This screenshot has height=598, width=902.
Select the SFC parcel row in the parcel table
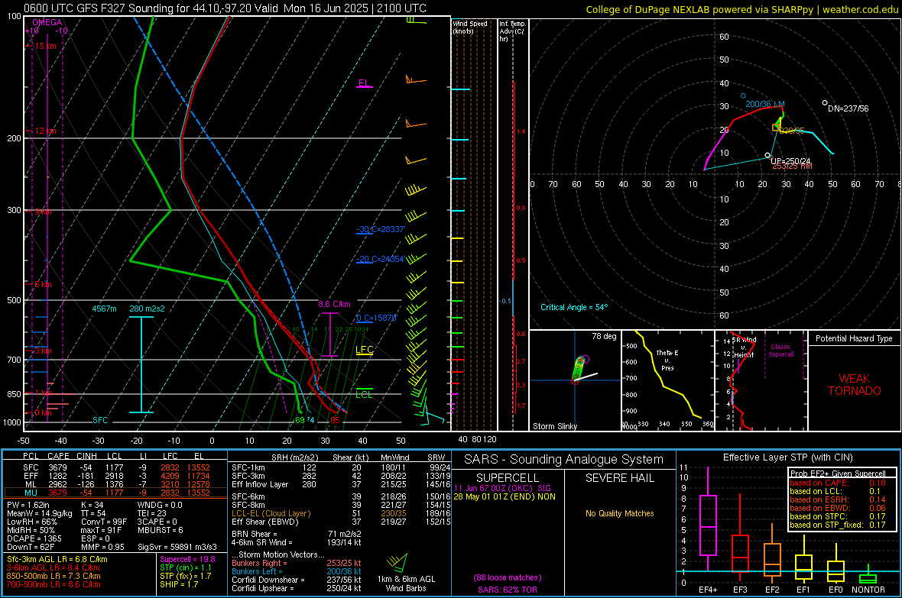pyautogui.click(x=115, y=467)
